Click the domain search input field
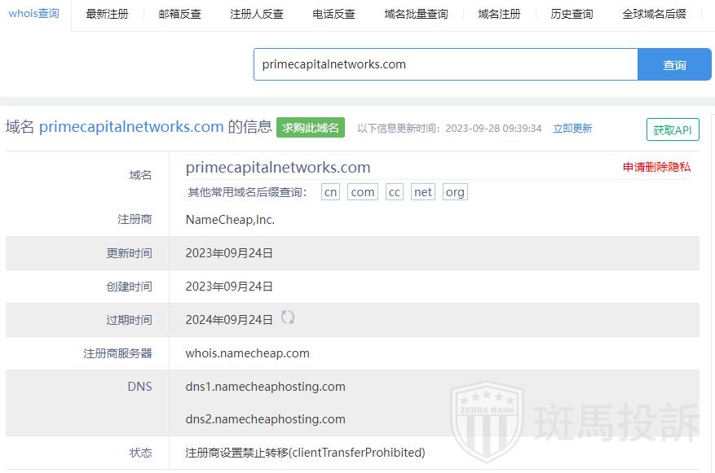The width and height of the screenshot is (715, 473). [x=445, y=64]
